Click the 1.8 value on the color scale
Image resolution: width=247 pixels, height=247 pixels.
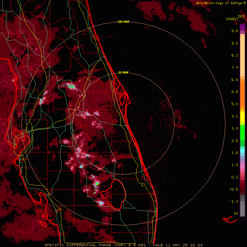point(235,153)
